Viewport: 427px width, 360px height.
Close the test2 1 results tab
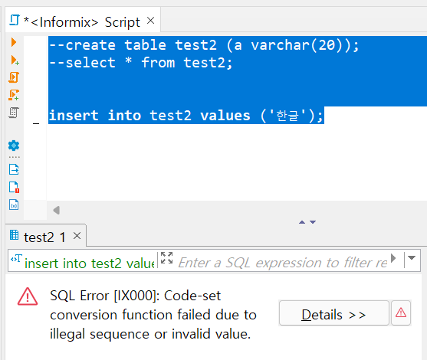tap(77, 236)
